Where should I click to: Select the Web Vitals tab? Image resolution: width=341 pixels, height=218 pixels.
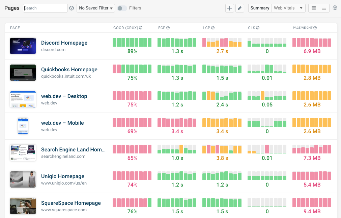point(284,7)
